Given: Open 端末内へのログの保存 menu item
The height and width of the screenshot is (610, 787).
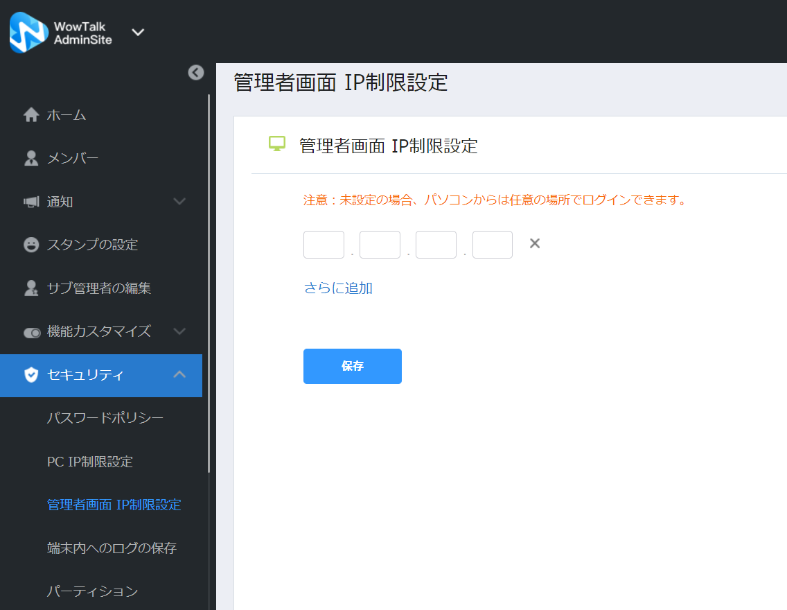Looking at the screenshot, I should pyautogui.click(x=112, y=548).
